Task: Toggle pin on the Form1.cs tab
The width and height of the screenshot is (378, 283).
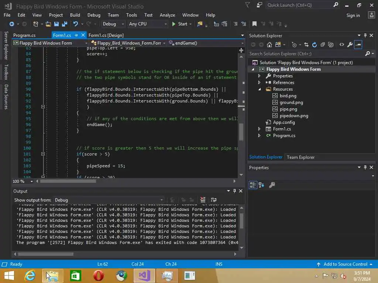Action: pyautogui.click(x=76, y=35)
